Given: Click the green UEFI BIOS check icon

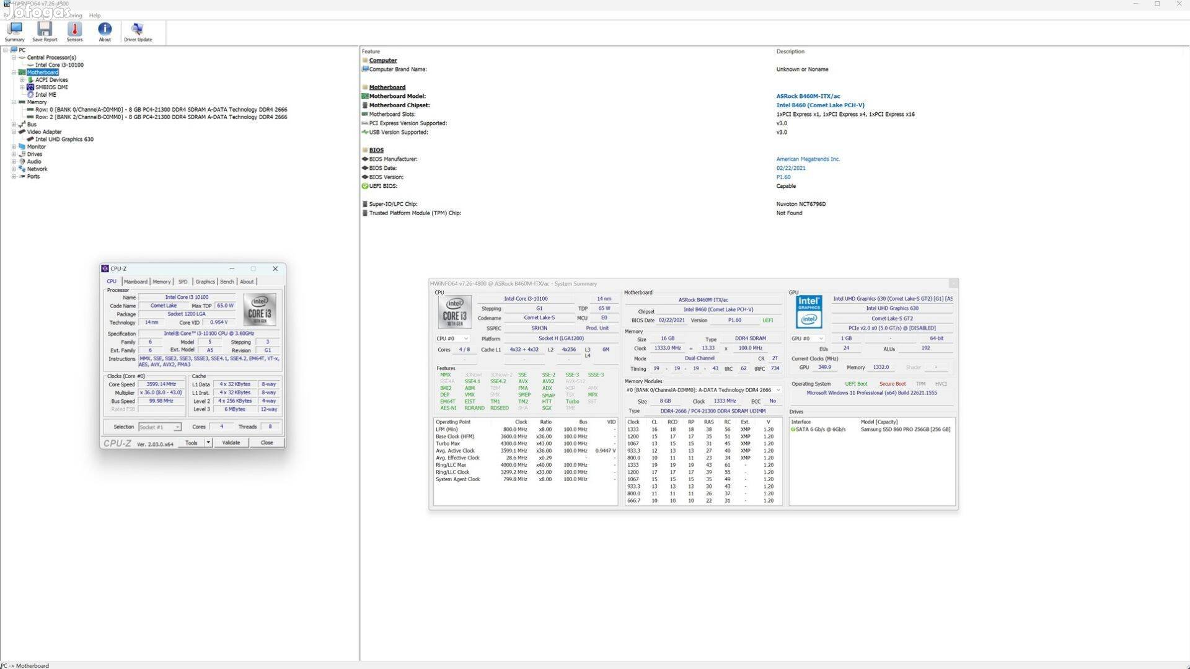Looking at the screenshot, I should 365,187.
